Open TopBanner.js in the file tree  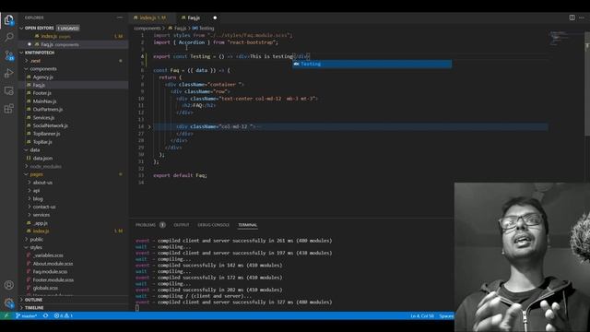(x=46, y=134)
